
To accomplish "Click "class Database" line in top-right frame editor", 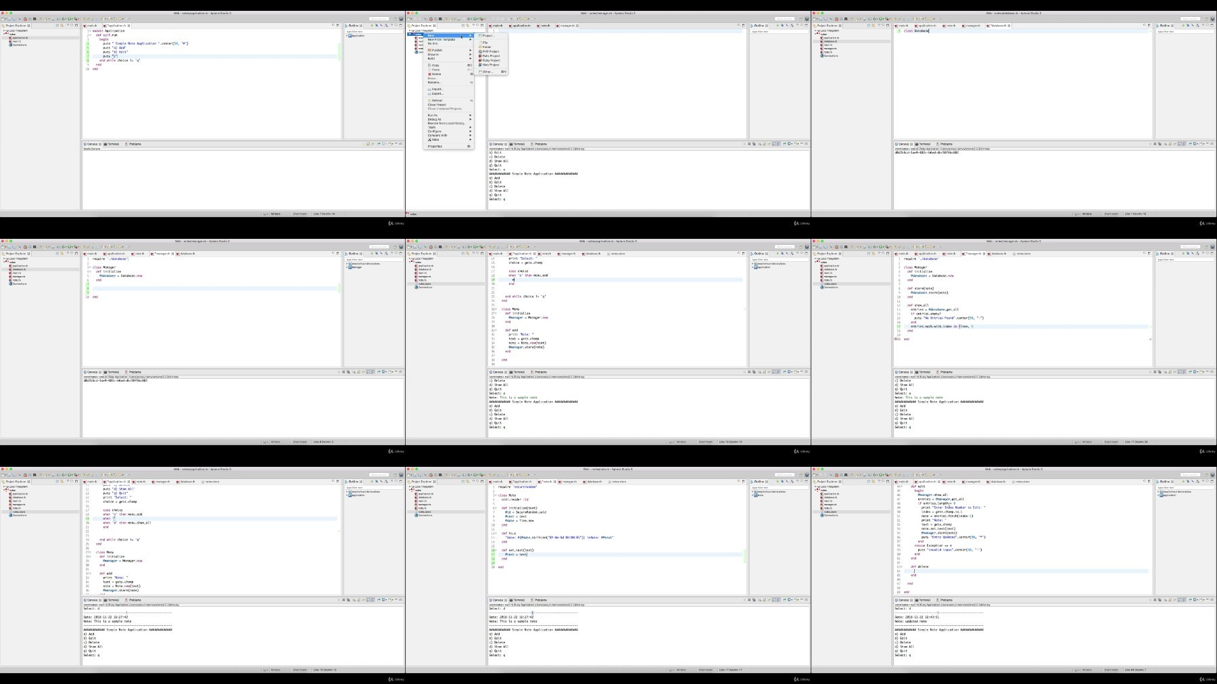I will (917, 31).
